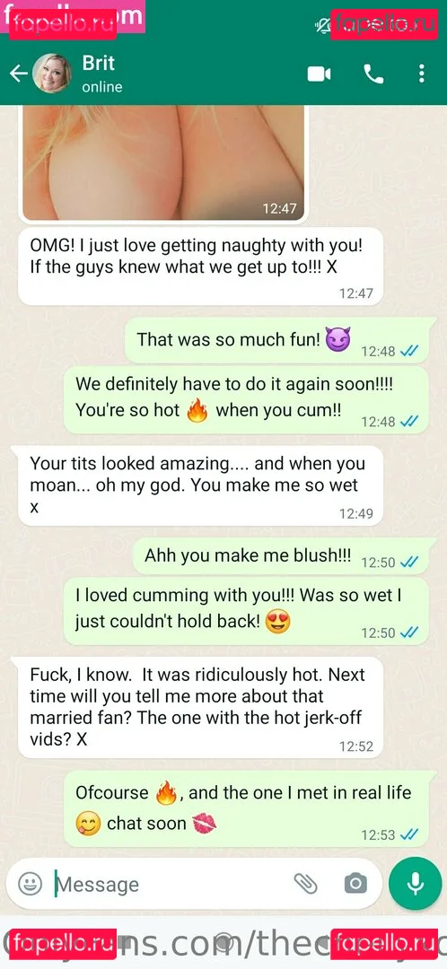Image resolution: width=447 pixels, height=969 pixels.
Task: Attach a file using the paperclip icon
Action: tap(305, 884)
